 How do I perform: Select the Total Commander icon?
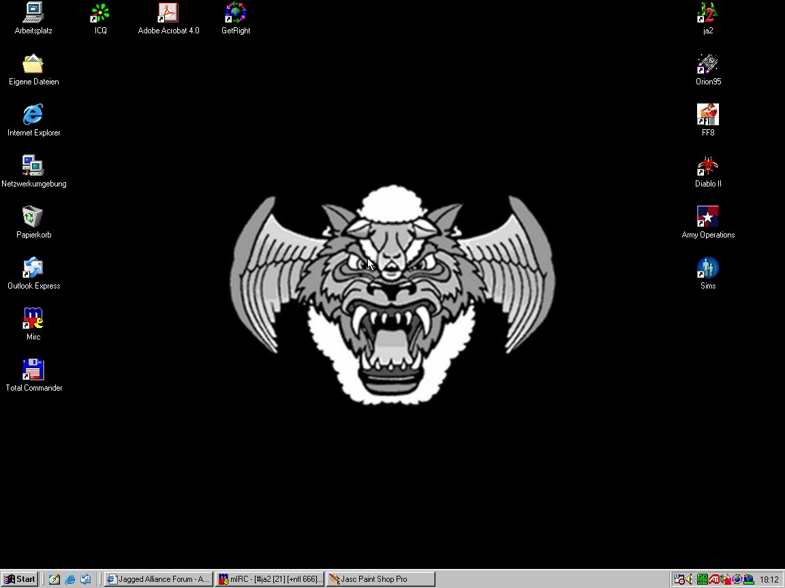(x=33, y=370)
